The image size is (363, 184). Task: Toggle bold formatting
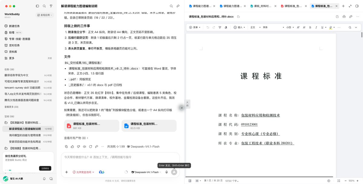310,27
